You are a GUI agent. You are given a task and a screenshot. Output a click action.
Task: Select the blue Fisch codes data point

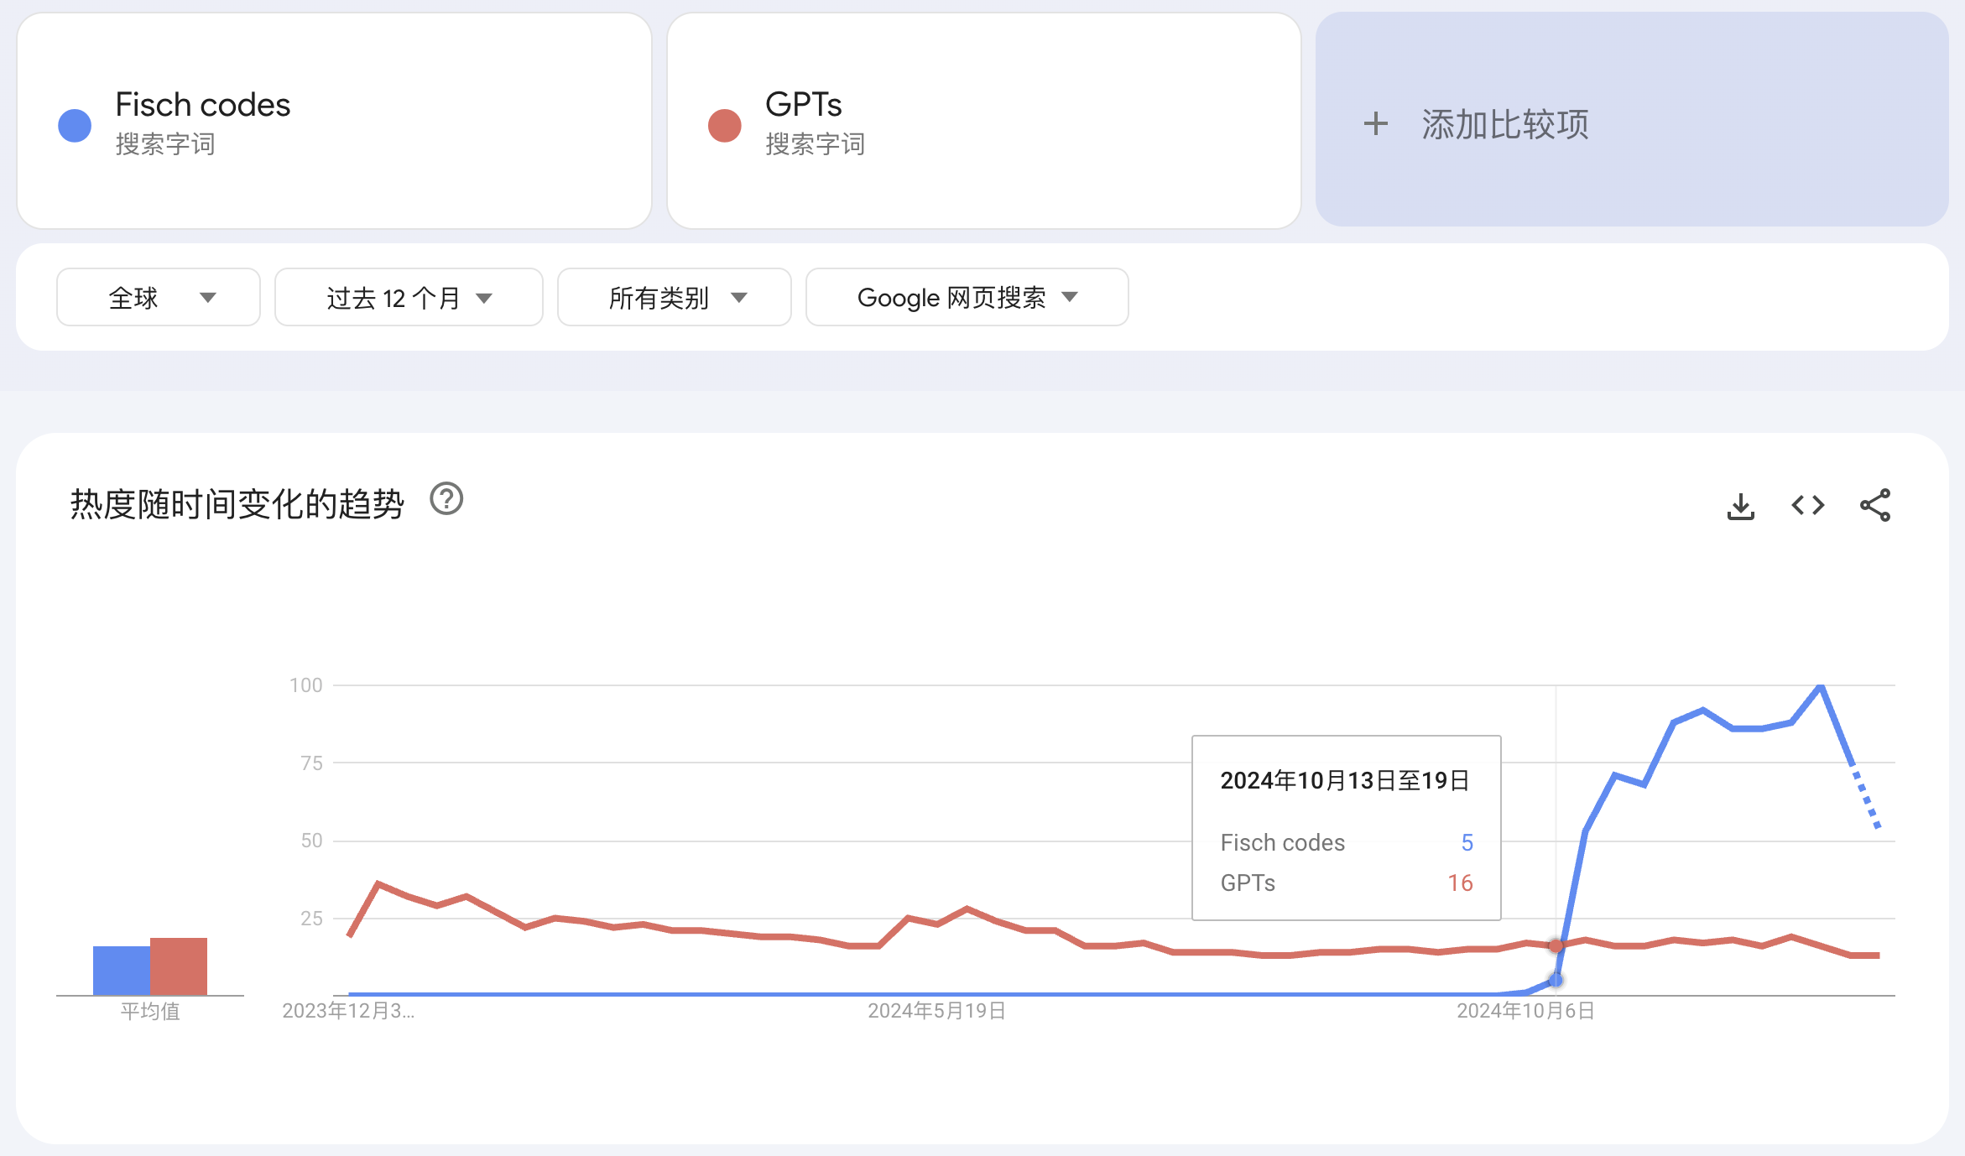pyautogui.click(x=1556, y=980)
